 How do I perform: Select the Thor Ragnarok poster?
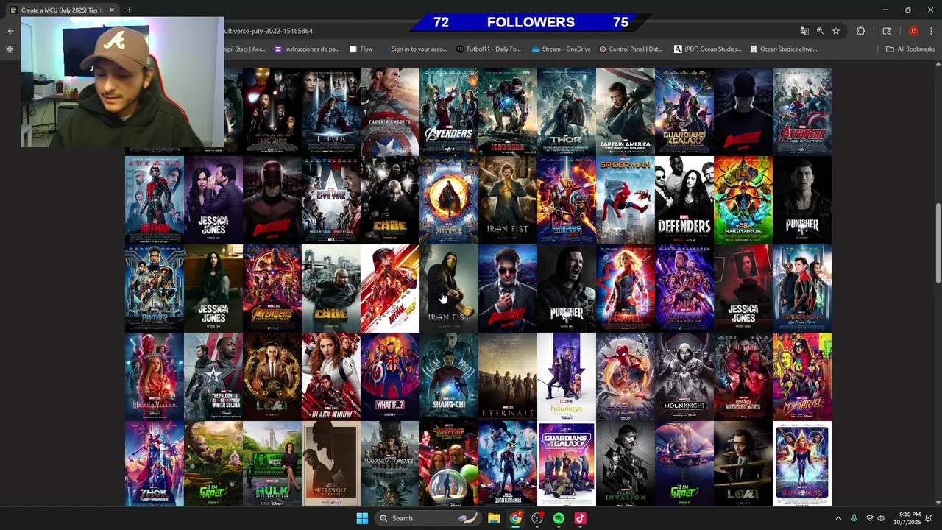click(x=743, y=199)
